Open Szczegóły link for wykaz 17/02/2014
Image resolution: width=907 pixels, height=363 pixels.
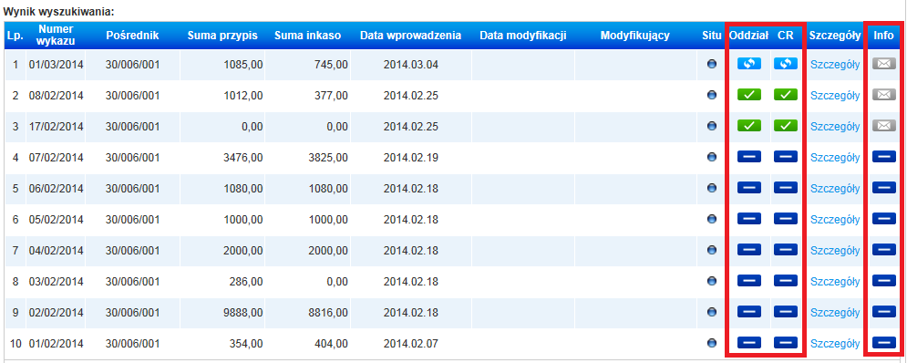pos(835,126)
